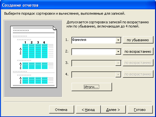Click the report layout preview thumbnail
The image size is (156, 117).
tap(33, 59)
